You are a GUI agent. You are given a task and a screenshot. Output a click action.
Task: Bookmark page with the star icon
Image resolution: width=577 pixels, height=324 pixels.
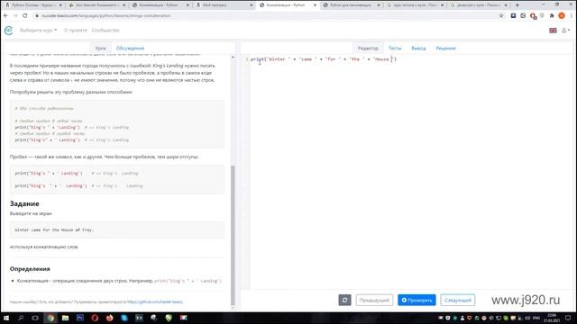point(501,16)
